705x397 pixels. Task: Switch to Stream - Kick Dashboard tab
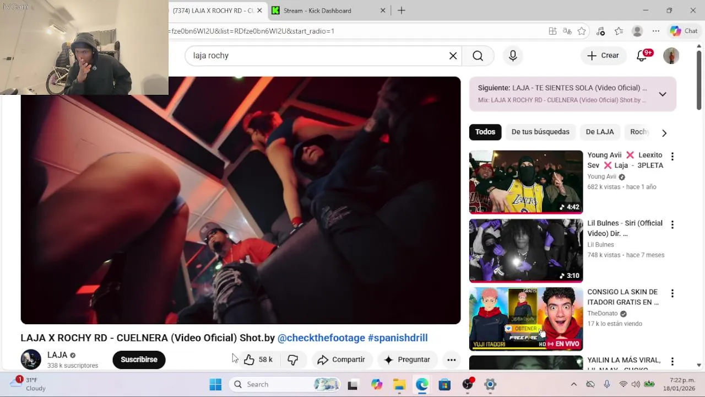click(x=329, y=10)
